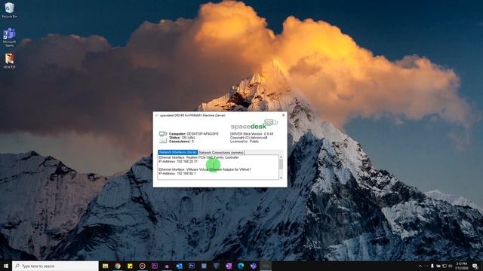The width and height of the screenshot is (483, 271).
Task: Click the computer monitor icon beside Computer
Action: coord(163,134)
